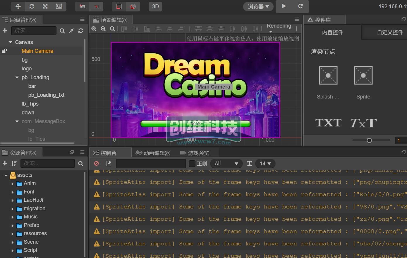Select the resources folder
Image resolution: width=407 pixels, height=258 pixels.
pyautogui.click(x=35, y=233)
